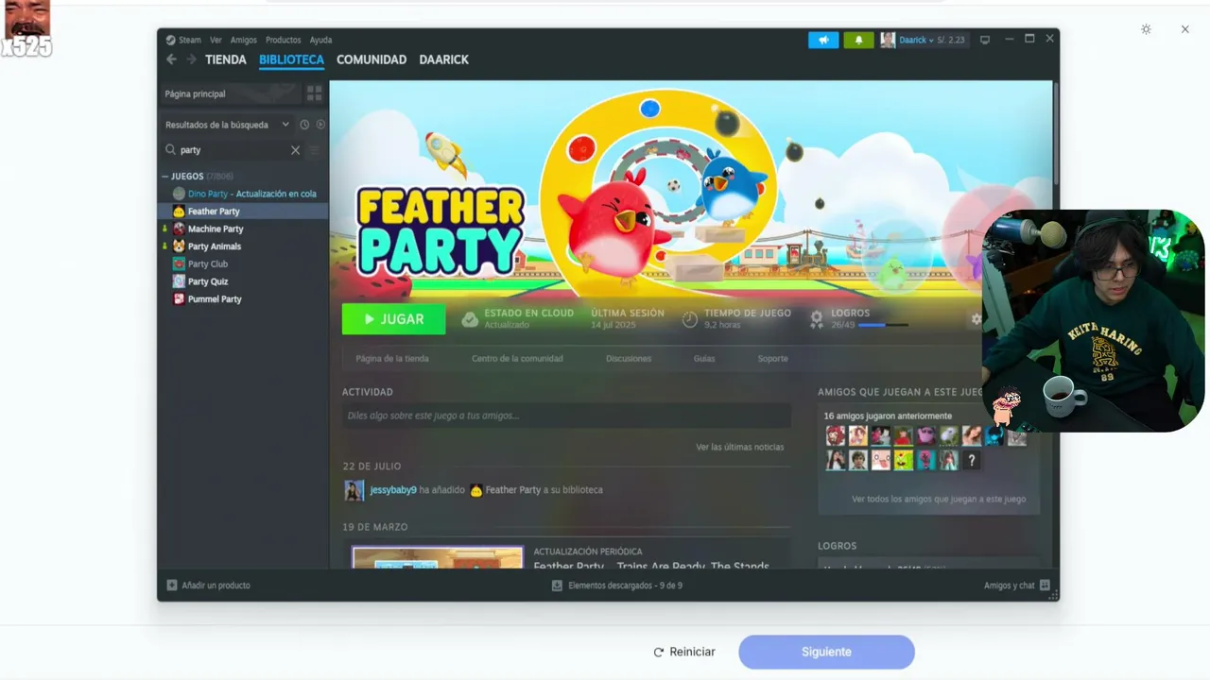Open the Soporte link

pyautogui.click(x=772, y=359)
